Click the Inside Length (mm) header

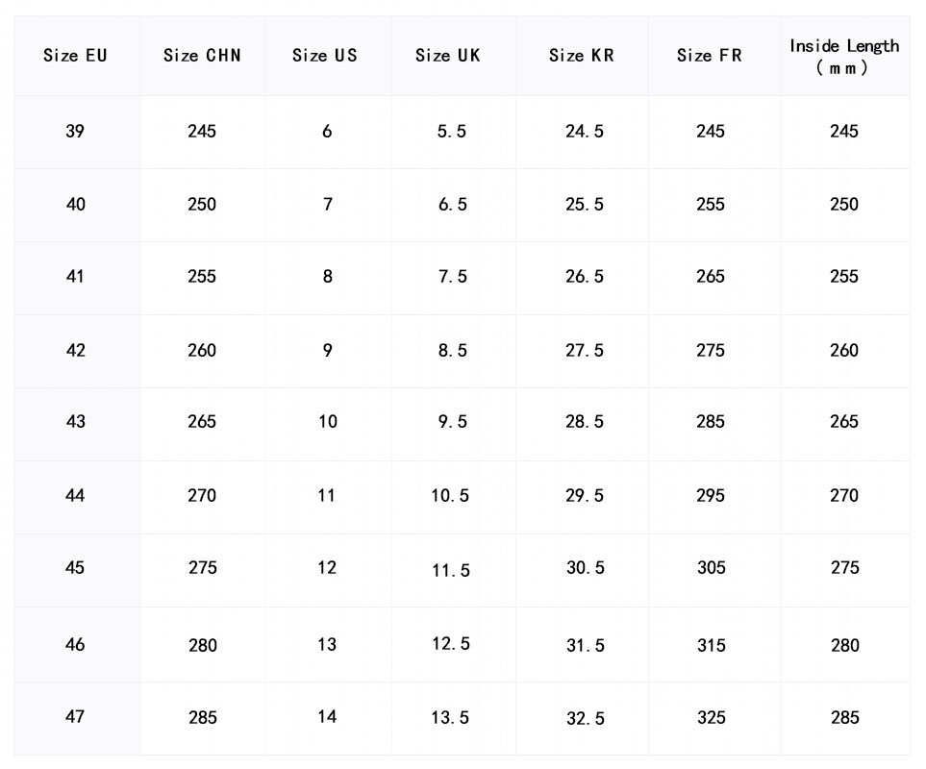[844, 57]
